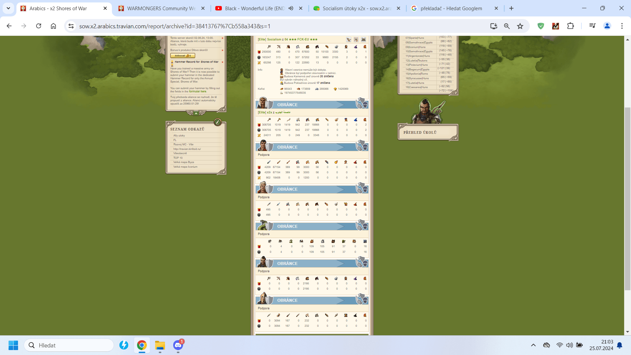Click the first report action icon beside FCK-EU
Screen dimensions: 631x355
pos(349,39)
